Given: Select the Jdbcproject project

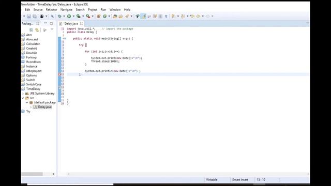Looking at the screenshot, I should (34, 71).
